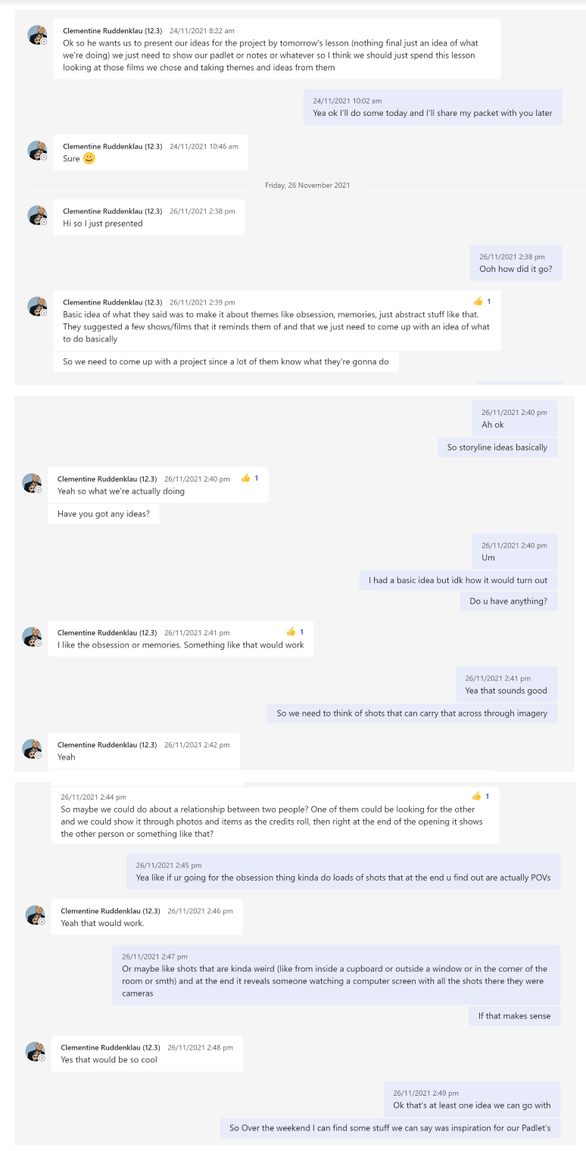Click avatar beside "Hi so I just presented"
The image size is (586, 1151).
click(x=37, y=216)
